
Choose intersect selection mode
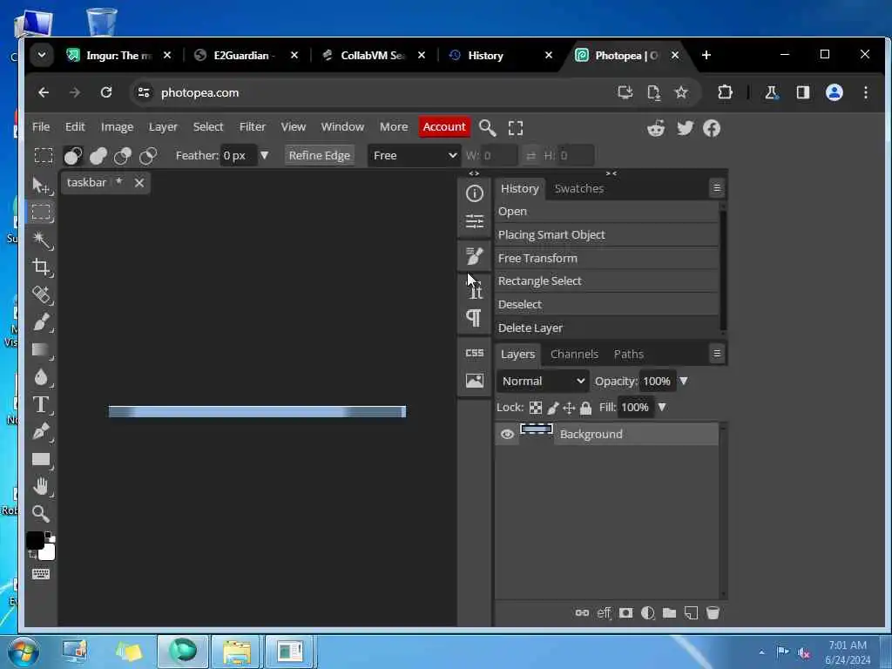148,155
